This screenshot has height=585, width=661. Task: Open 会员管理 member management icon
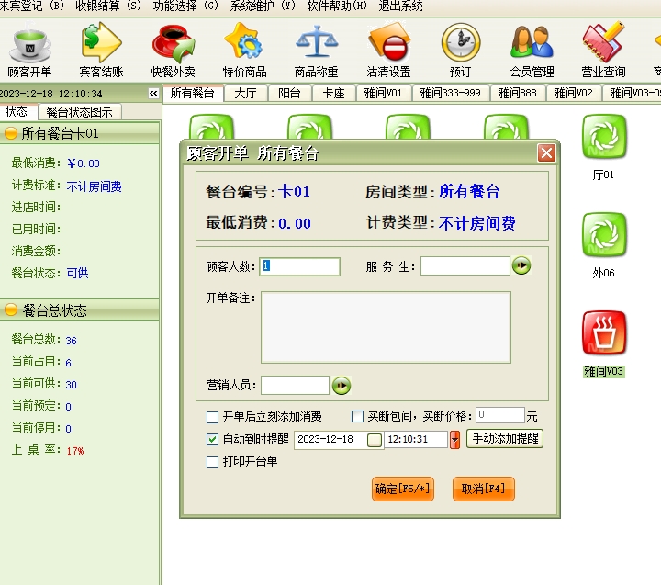pos(532,47)
